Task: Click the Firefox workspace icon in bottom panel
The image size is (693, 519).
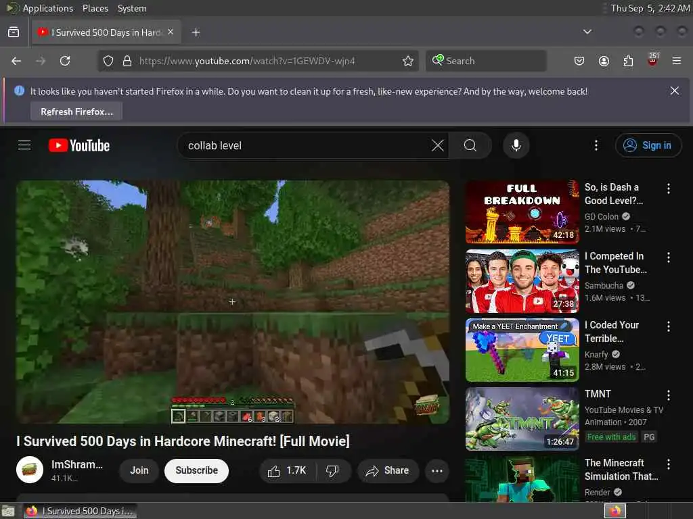Action: coord(615,511)
